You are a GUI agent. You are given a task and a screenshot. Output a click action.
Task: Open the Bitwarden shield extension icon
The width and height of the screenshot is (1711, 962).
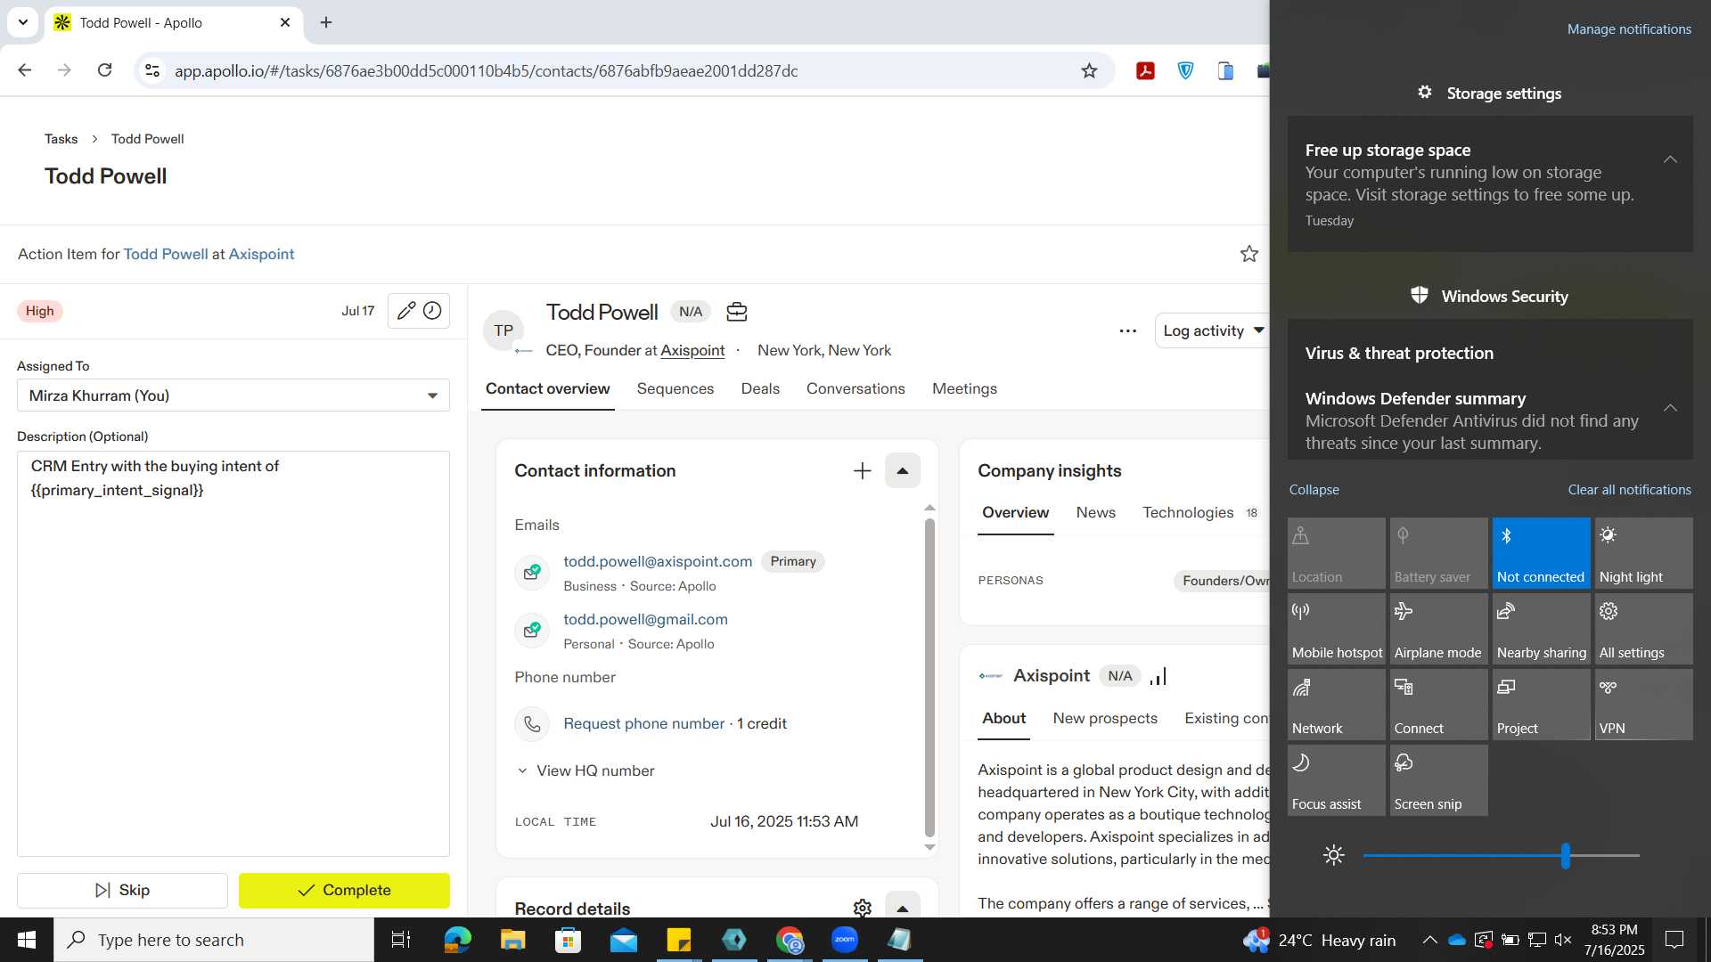click(x=1185, y=71)
